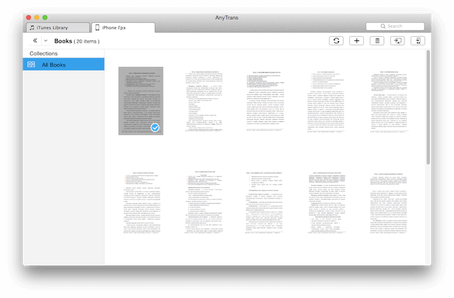Click the music note icon on iTunes tab
The width and height of the screenshot is (454, 298).
(x=32, y=28)
